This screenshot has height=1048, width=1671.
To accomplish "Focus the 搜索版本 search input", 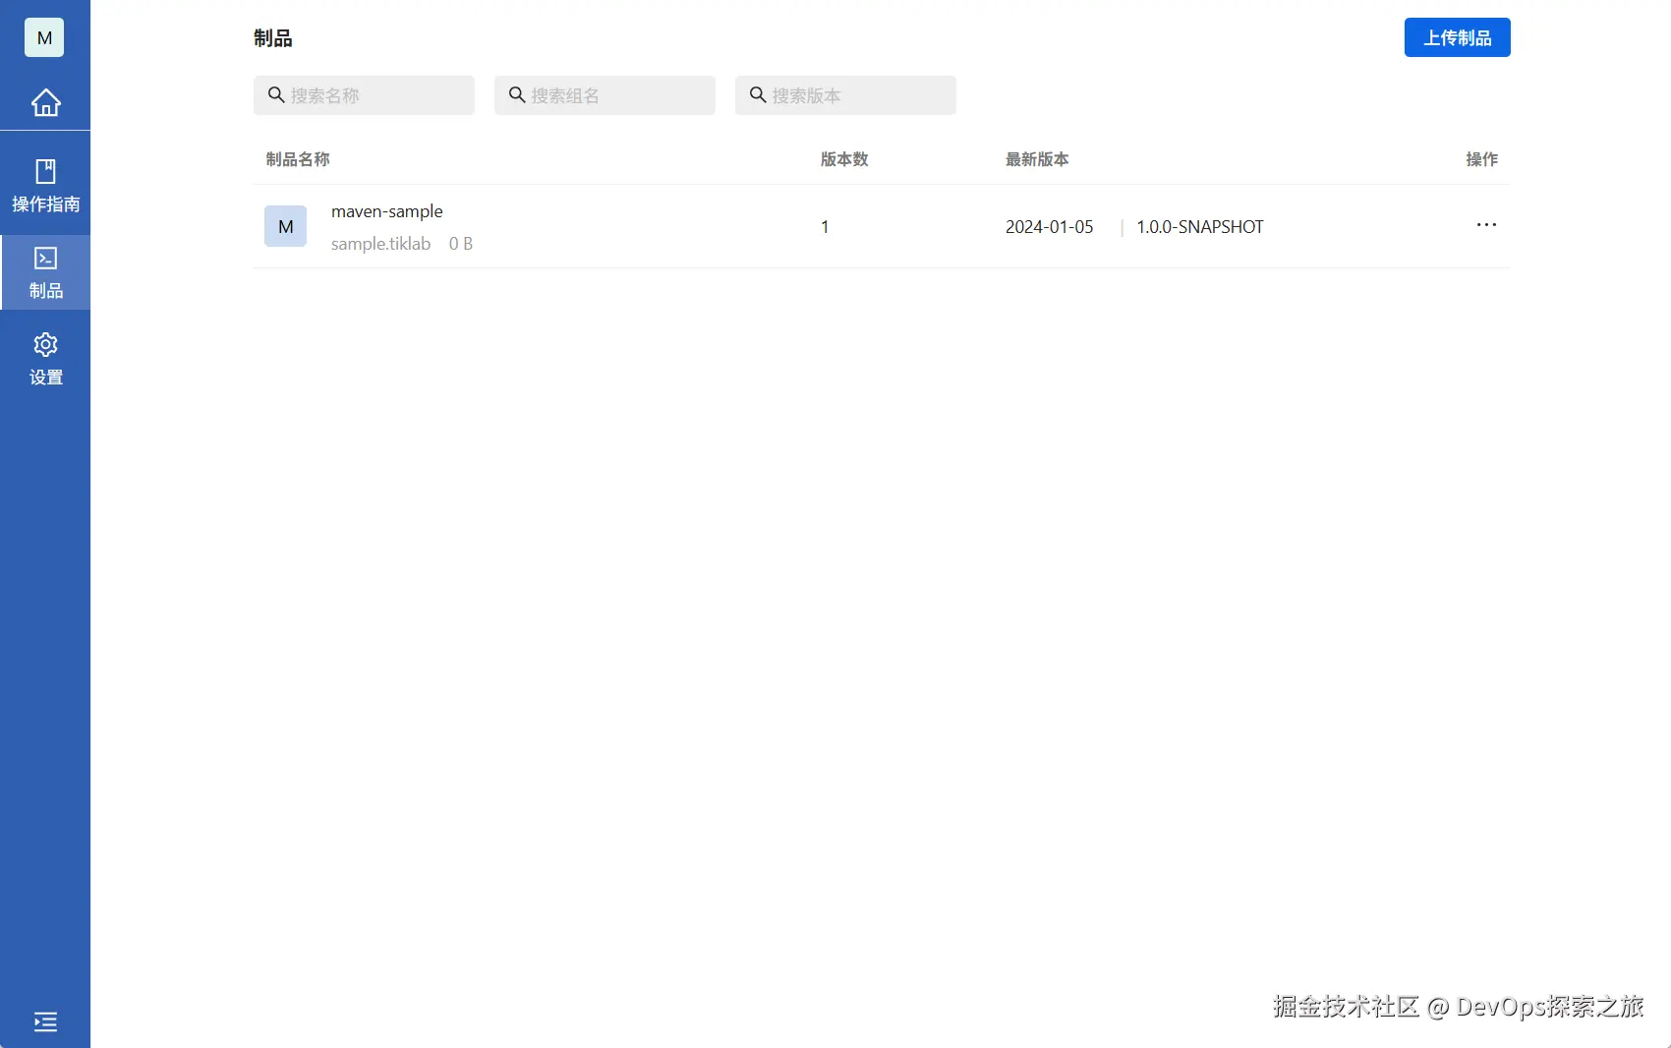I will click(845, 95).
